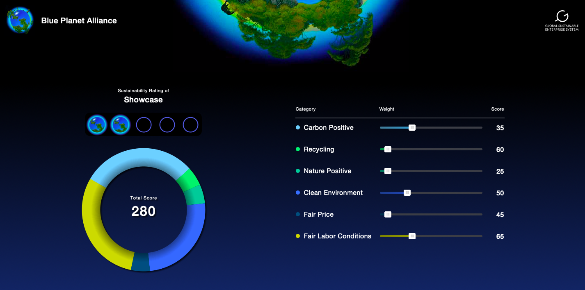The image size is (585, 290).
Task: Click the Fair Labor Conditions slider handle
Action: (x=412, y=236)
